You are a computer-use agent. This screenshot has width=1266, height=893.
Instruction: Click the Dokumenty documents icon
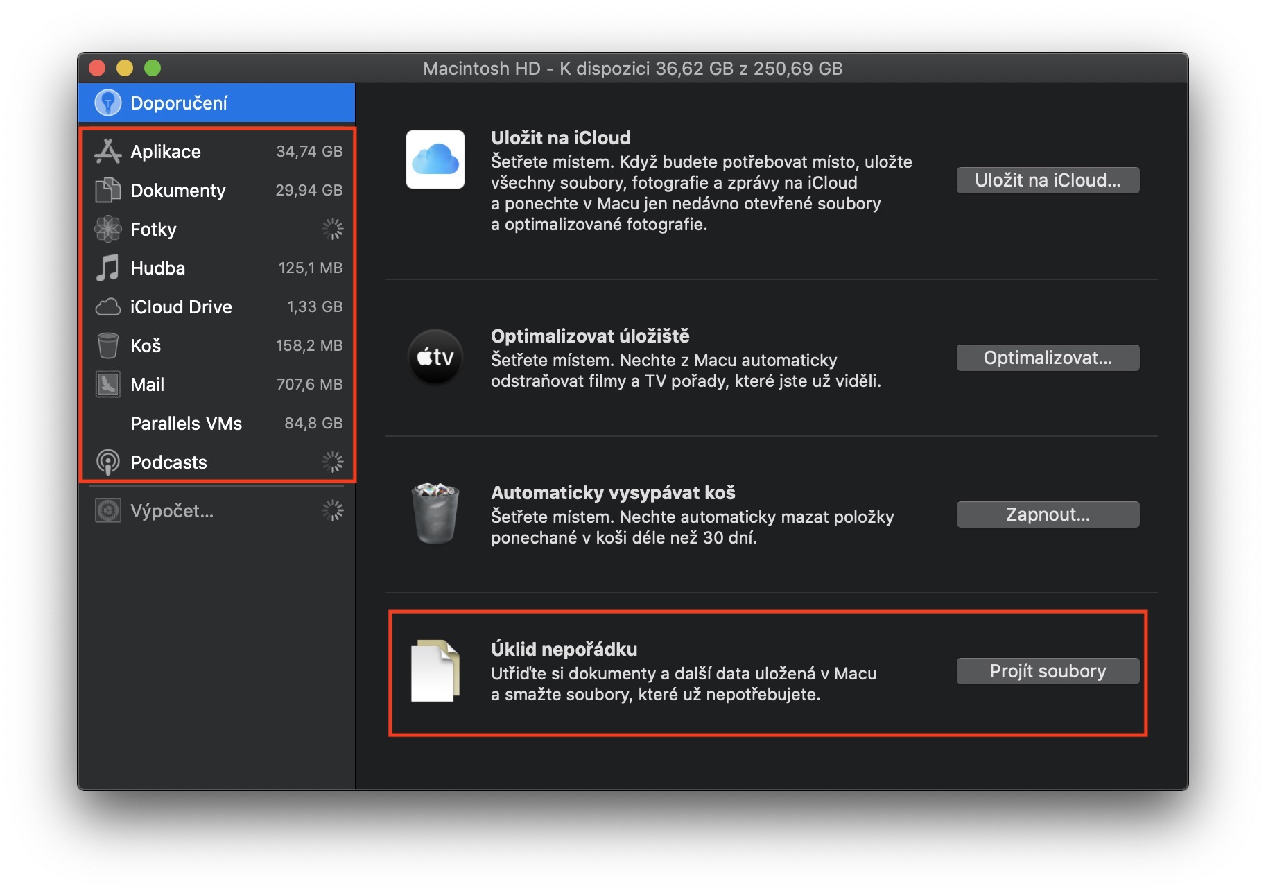tap(107, 190)
